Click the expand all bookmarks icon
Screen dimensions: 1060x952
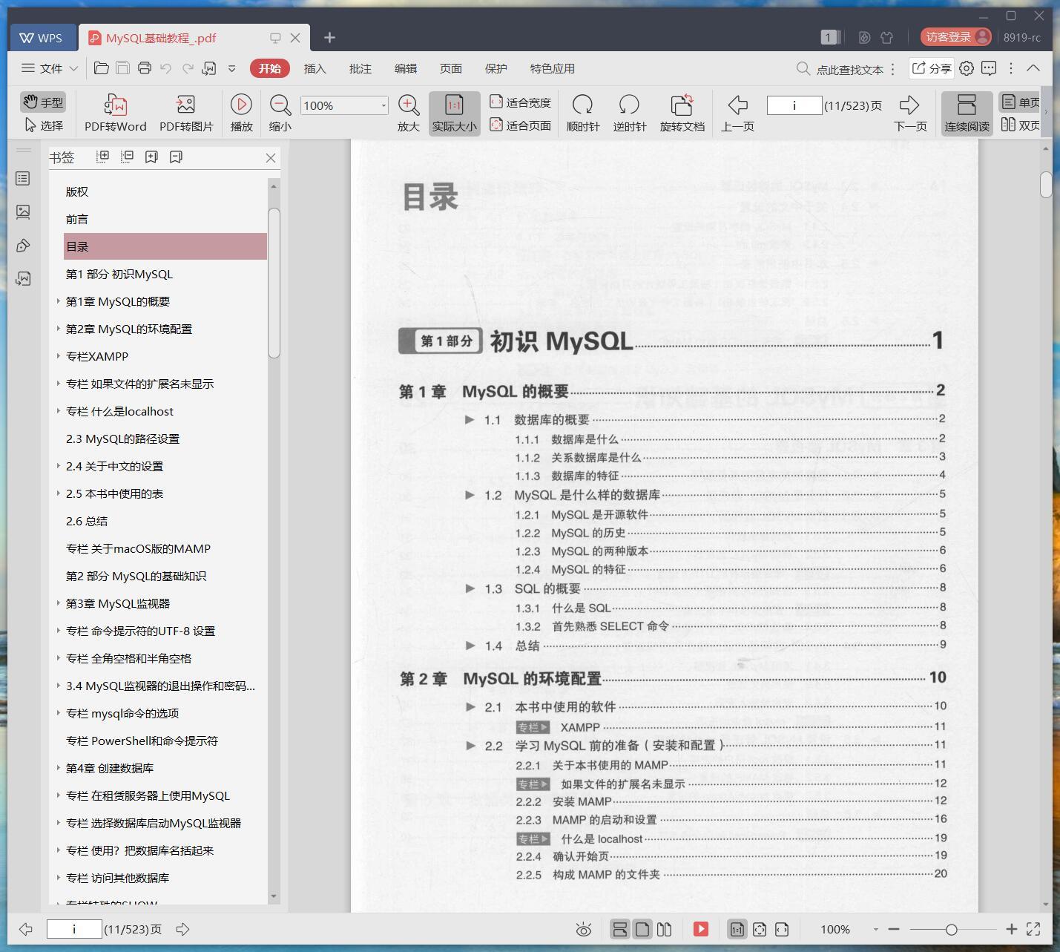click(x=103, y=157)
